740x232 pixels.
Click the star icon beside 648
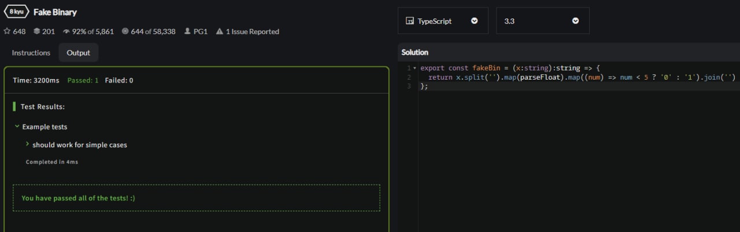click(x=7, y=32)
